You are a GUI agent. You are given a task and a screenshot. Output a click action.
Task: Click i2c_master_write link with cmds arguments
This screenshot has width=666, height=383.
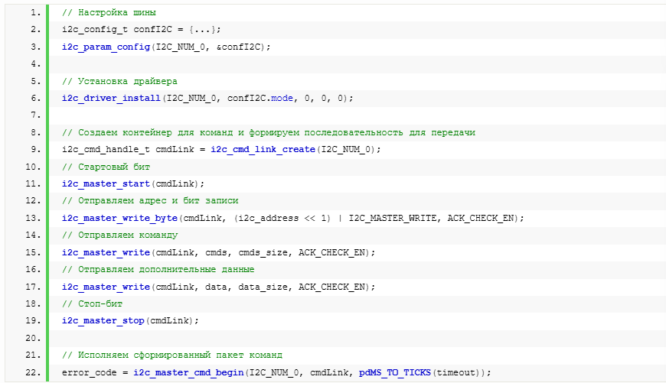[106, 253]
